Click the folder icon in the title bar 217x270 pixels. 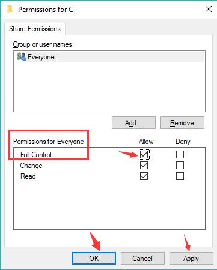[x=10, y=9]
